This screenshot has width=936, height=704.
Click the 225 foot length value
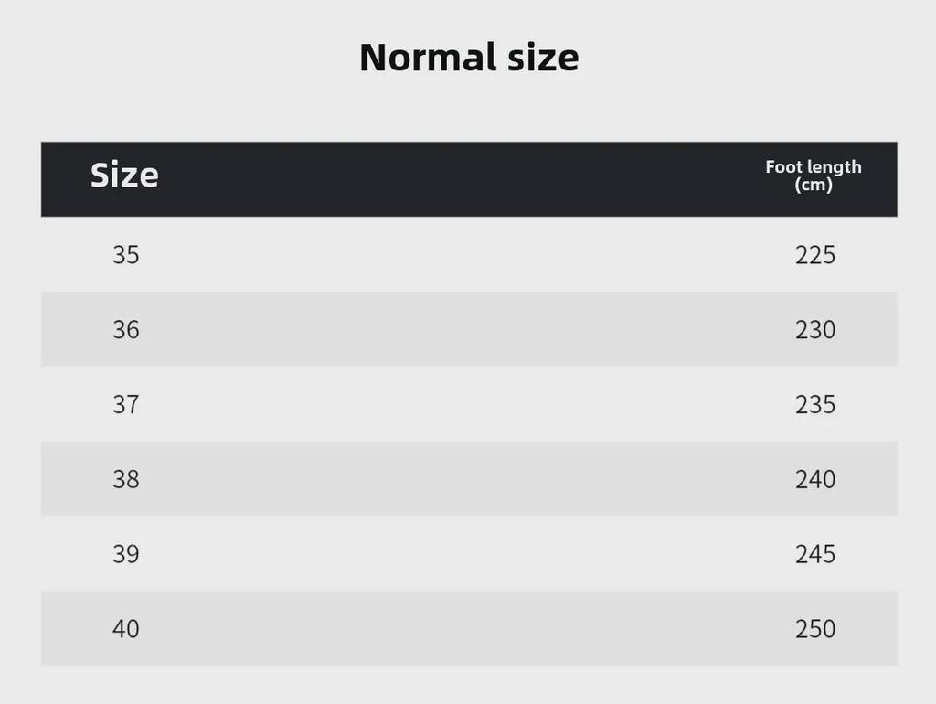coord(815,254)
